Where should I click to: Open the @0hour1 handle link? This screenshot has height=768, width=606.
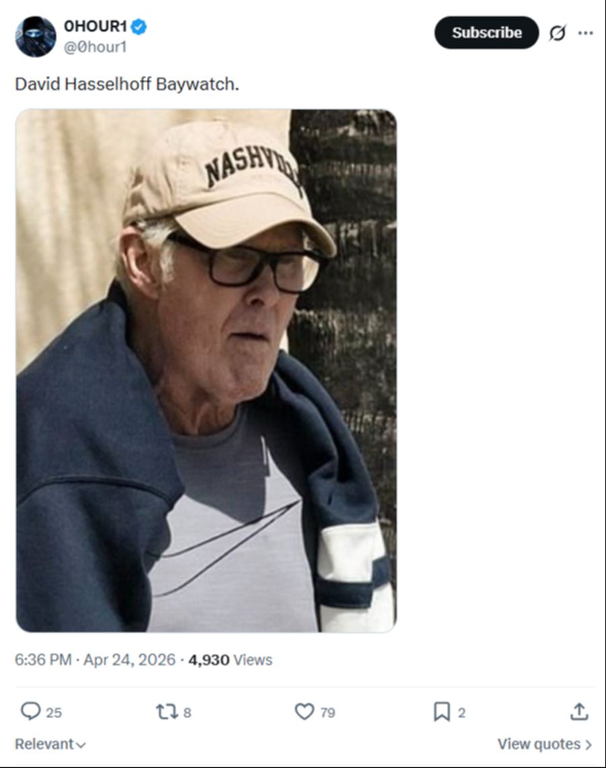click(95, 47)
